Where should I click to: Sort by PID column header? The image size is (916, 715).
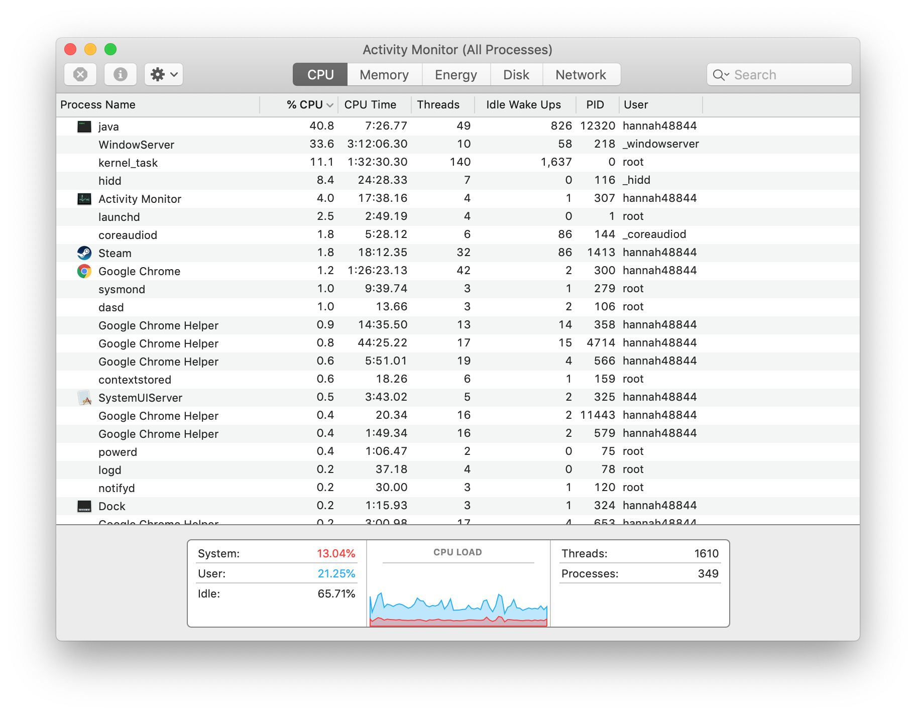pos(598,104)
